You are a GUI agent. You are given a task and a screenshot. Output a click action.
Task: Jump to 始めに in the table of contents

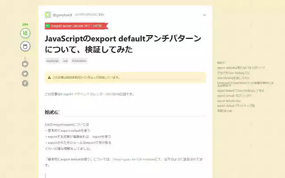[221, 63]
